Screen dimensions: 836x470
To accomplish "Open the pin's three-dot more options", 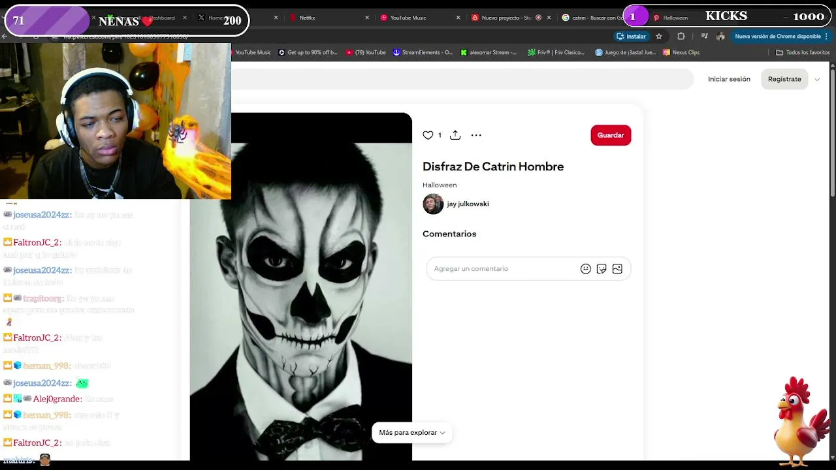I will coord(476,135).
